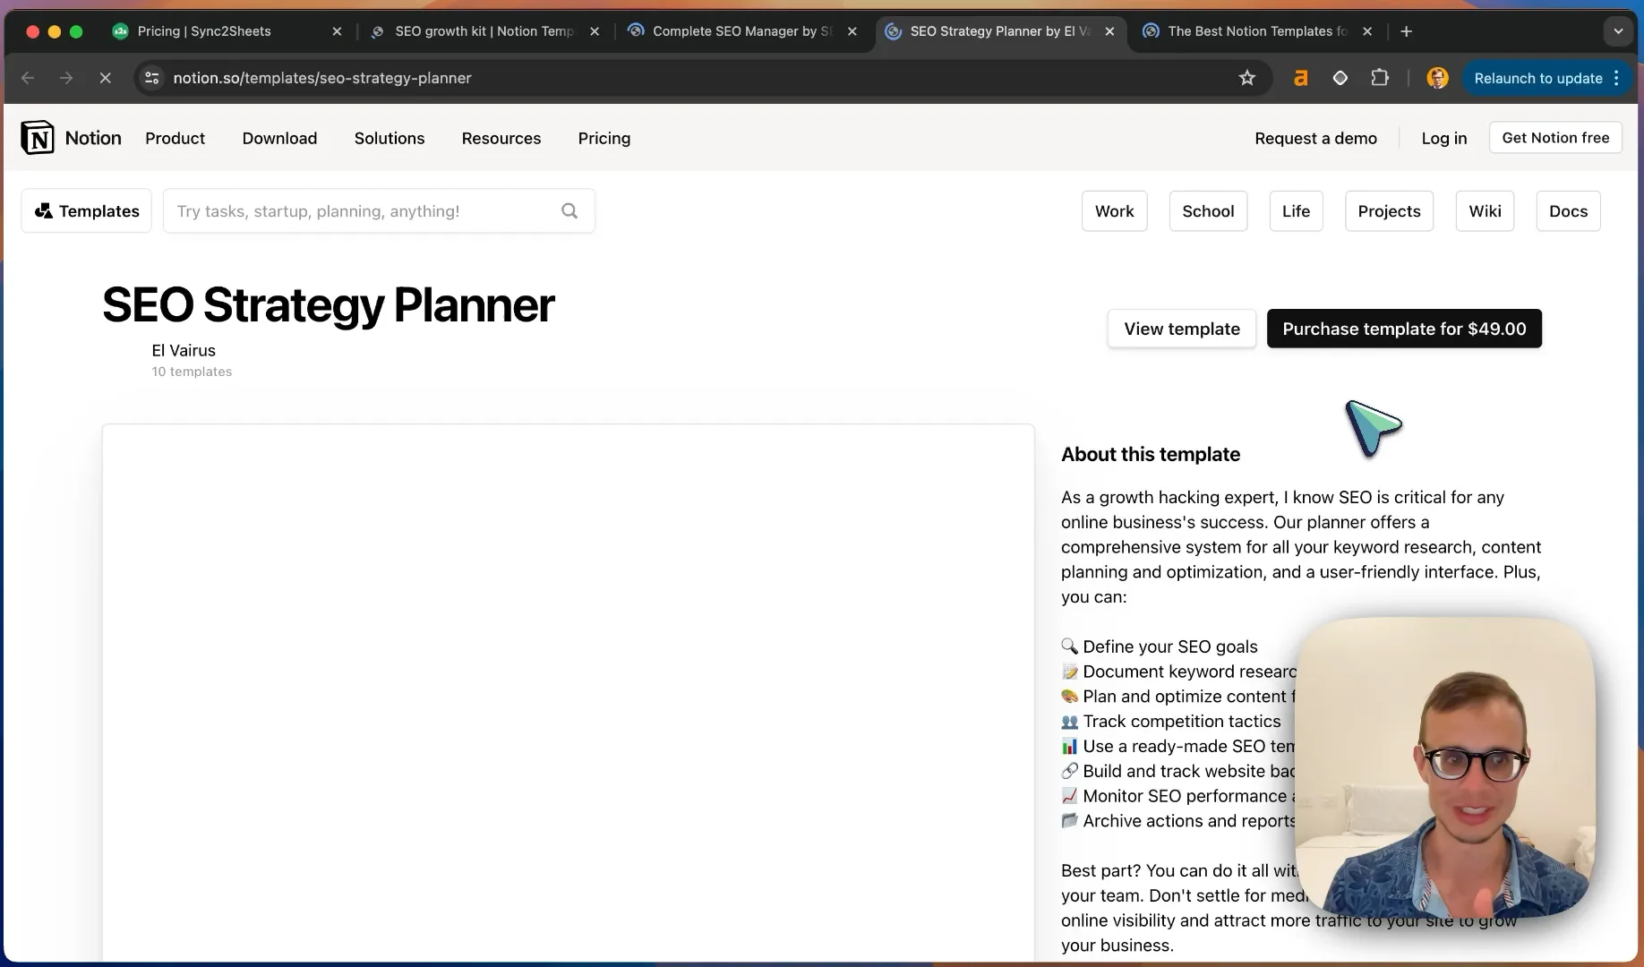Screen dimensions: 1644x967
Task: Open the Product menu
Action: (175, 138)
